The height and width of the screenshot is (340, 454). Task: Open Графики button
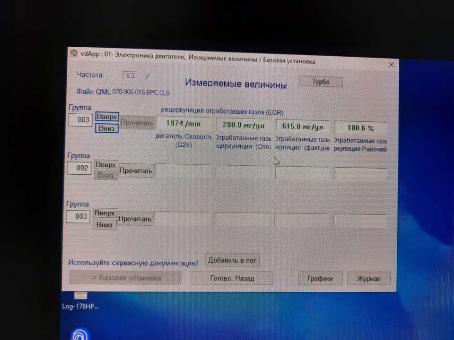click(x=320, y=279)
